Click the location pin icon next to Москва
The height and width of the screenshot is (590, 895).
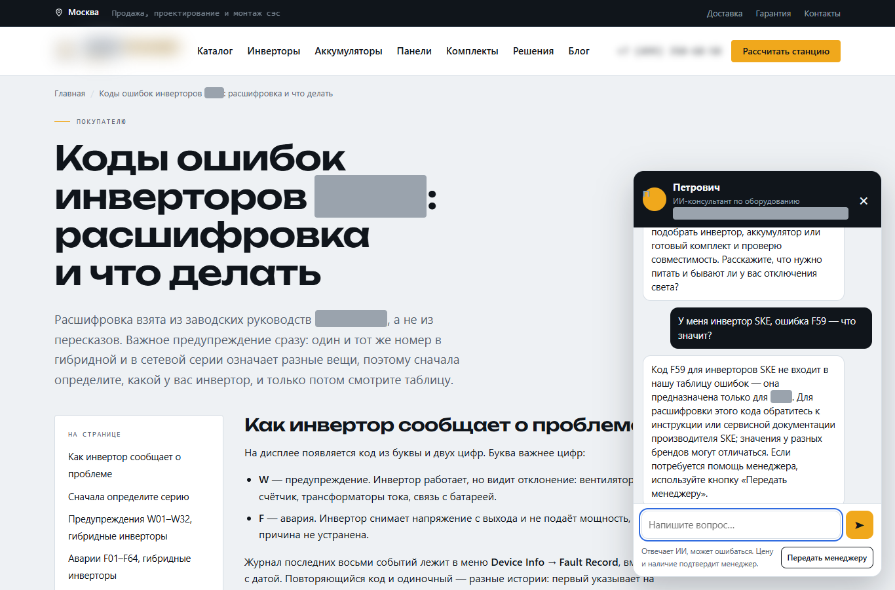coord(59,12)
